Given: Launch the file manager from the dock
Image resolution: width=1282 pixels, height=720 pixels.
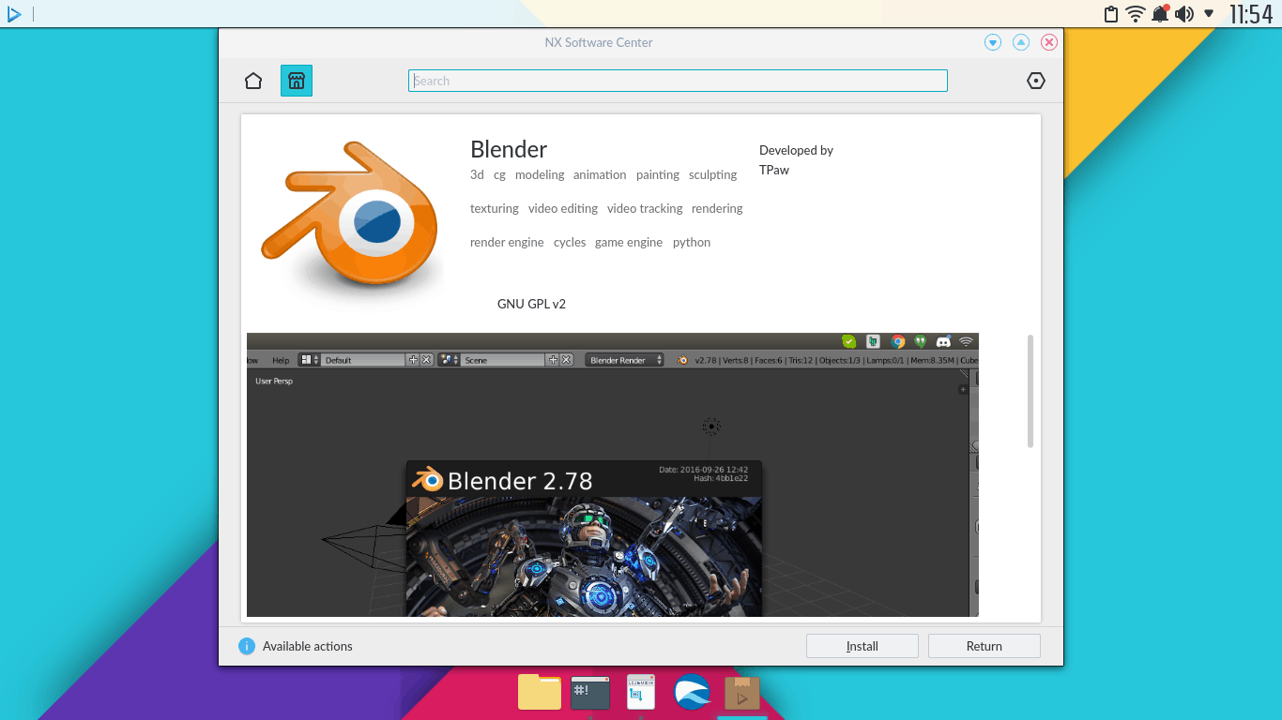Looking at the screenshot, I should coord(540,693).
